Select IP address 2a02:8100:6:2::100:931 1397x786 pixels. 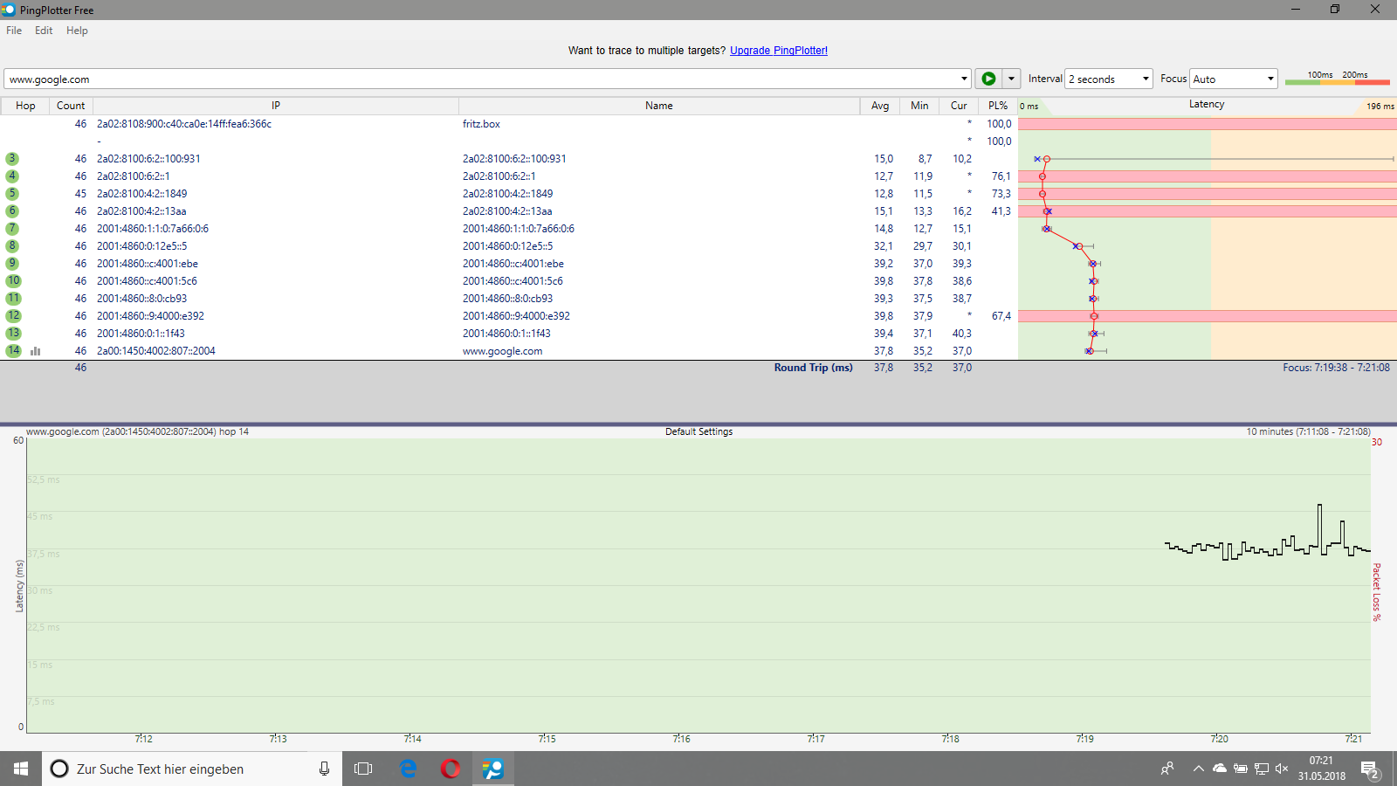(148, 159)
